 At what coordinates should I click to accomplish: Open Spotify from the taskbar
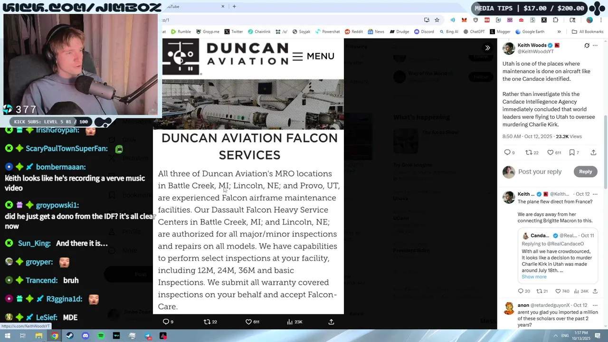(x=101, y=336)
